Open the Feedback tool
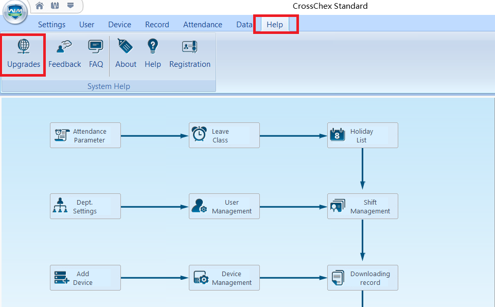 pyautogui.click(x=64, y=47)
